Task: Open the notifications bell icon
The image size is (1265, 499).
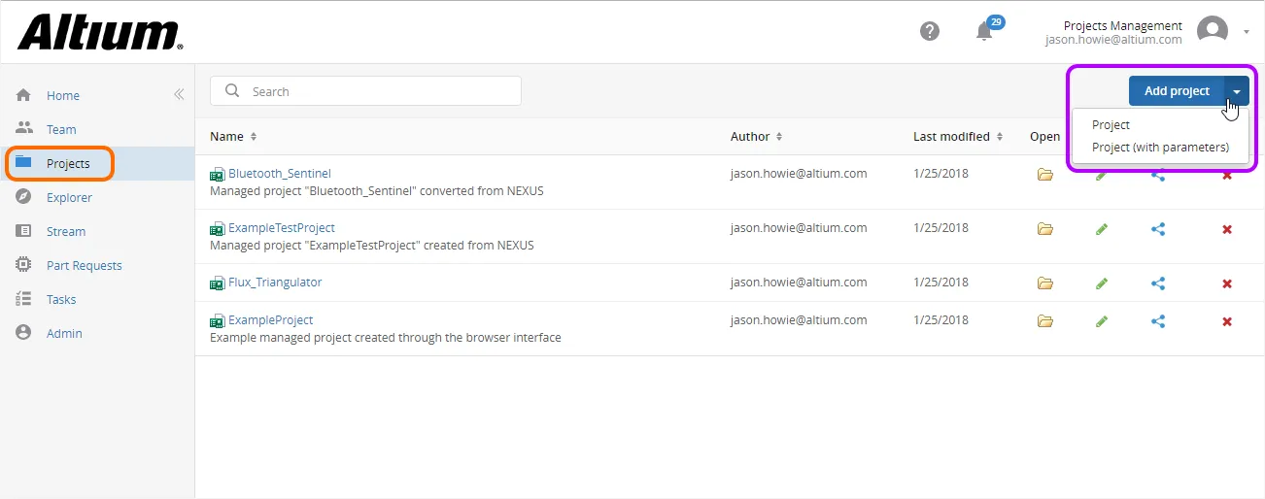Action: pos(985,32)
